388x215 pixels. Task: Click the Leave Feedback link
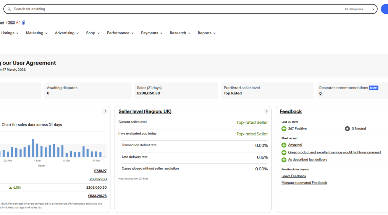[x=294, y=176]
